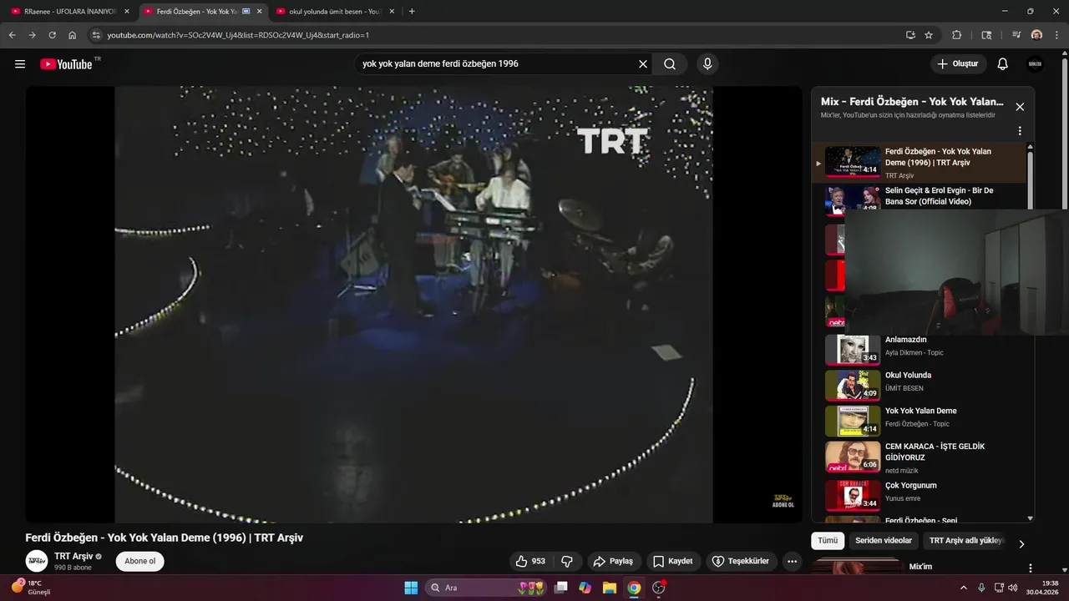Open Mix playlist three-dot options
Viewport: 1069px width, 601px height.
[x=1020, y=131]
